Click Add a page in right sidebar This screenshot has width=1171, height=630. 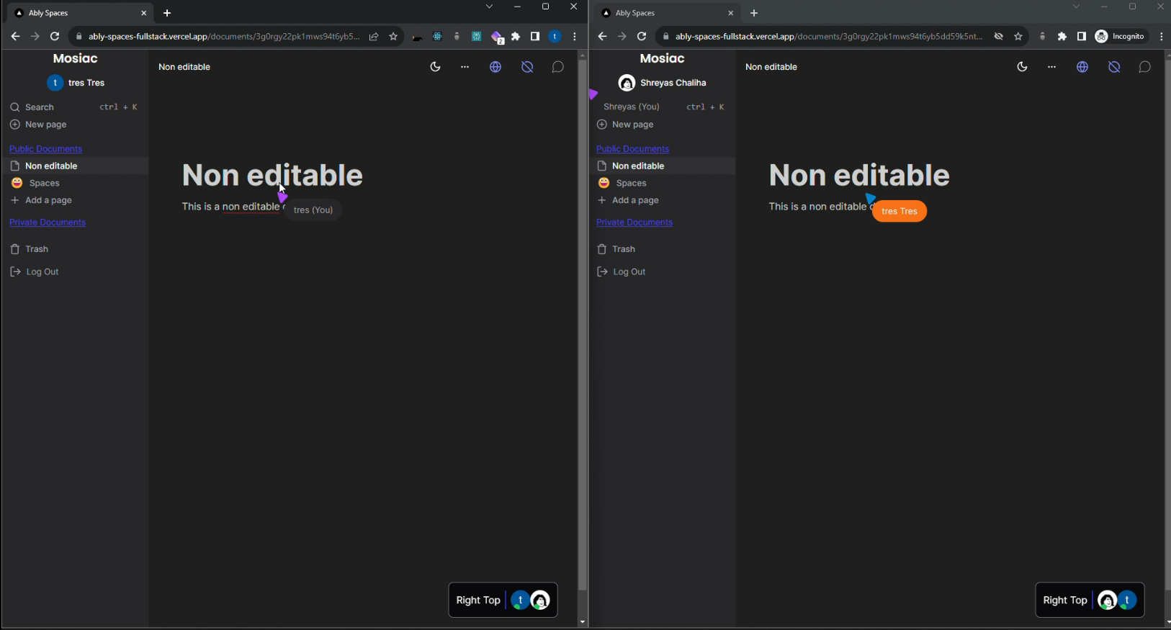(634, 200)
